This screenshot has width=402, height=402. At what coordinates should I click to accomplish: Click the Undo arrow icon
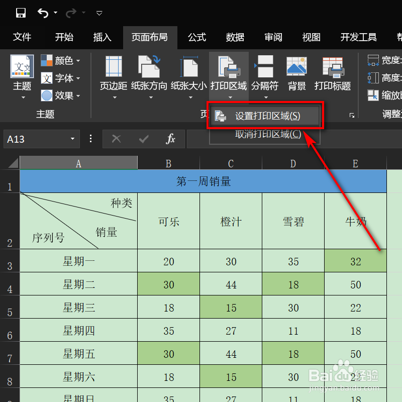43,13
